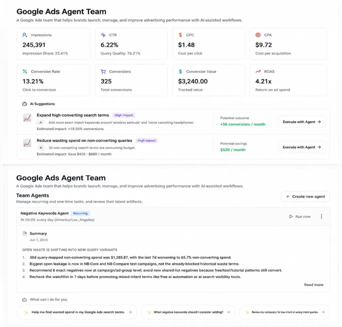Open the Summary document icon

click(25, 233)
